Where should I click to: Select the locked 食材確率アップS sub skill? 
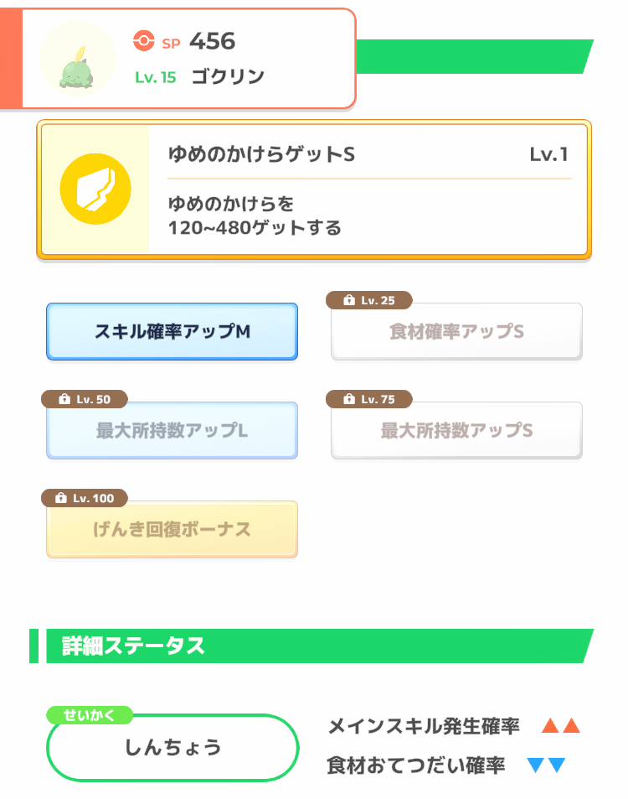pos(456,331)
